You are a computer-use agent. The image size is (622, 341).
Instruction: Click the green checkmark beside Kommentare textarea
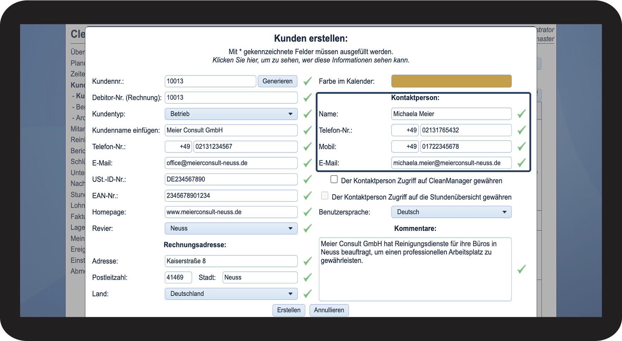(x=521, y=269)
